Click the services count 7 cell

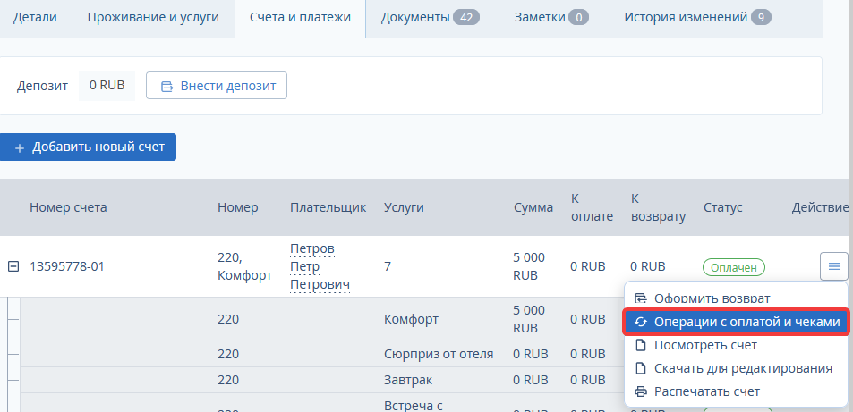pos(388,266)
